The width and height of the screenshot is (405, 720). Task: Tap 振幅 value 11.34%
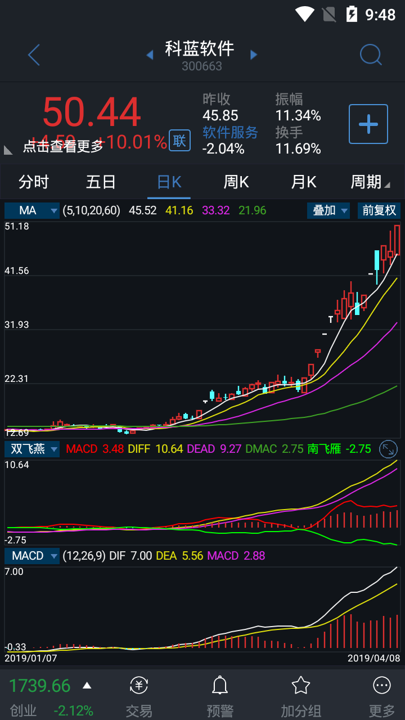(298, 115)
